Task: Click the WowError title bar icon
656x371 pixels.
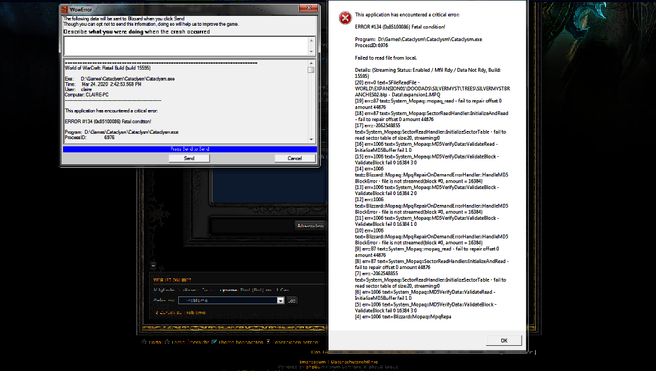Action: 65,9
